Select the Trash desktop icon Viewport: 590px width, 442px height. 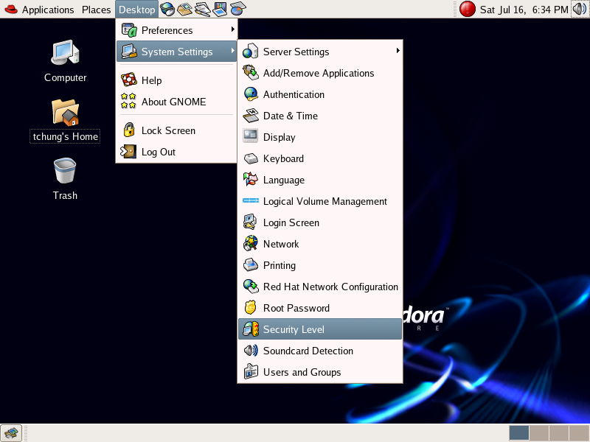tap(65, 179)
